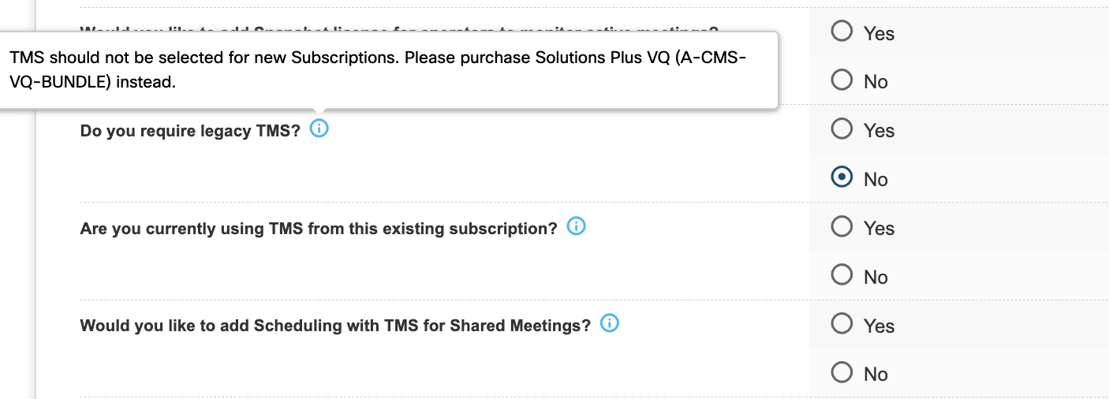
Task: Choose Yes radio for requiring legacy TMS
Action: (842, 129)
